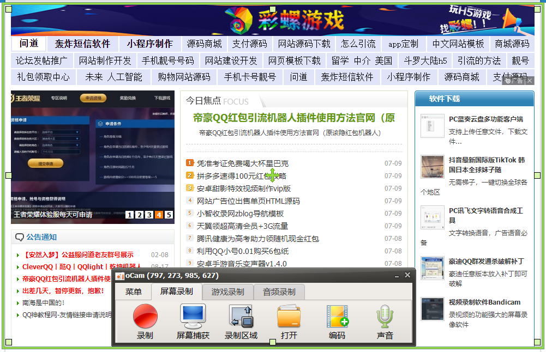Start recording with the red 录制 button
The image size is (546, 352).
click(x=145, y=316)
